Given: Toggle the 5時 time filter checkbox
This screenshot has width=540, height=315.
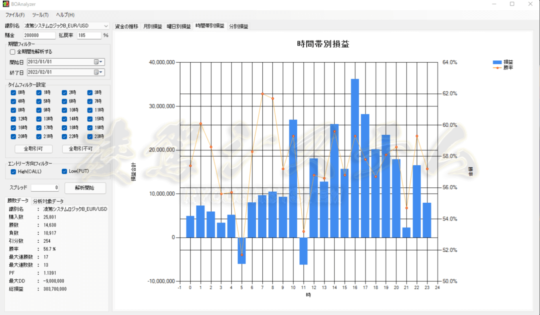Looking at the screenshot, I should [x=39, y=101].
